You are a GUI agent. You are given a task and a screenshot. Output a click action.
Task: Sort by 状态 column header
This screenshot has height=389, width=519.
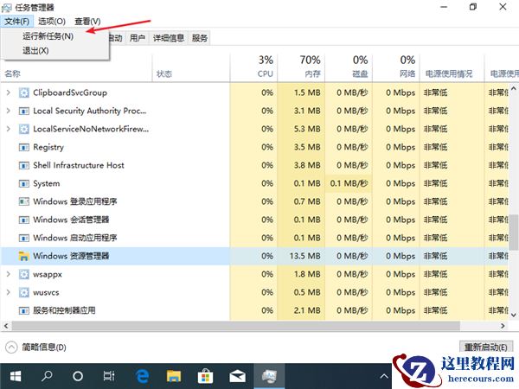click(x=191, y=67)
